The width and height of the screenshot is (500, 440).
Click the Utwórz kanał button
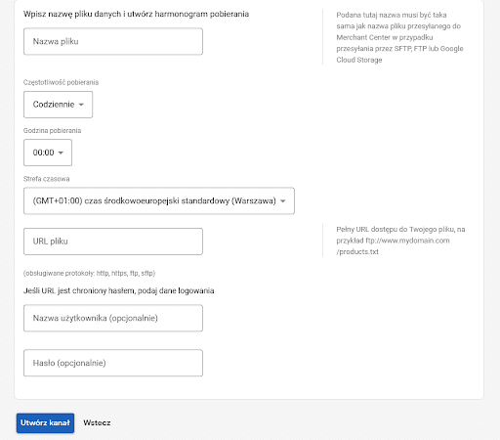45,423
